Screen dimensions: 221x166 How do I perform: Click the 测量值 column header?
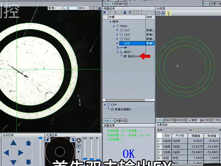click(196, 135)
